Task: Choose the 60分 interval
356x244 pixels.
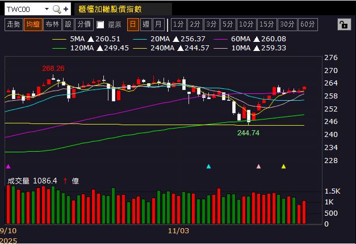Action: point(308,24)
